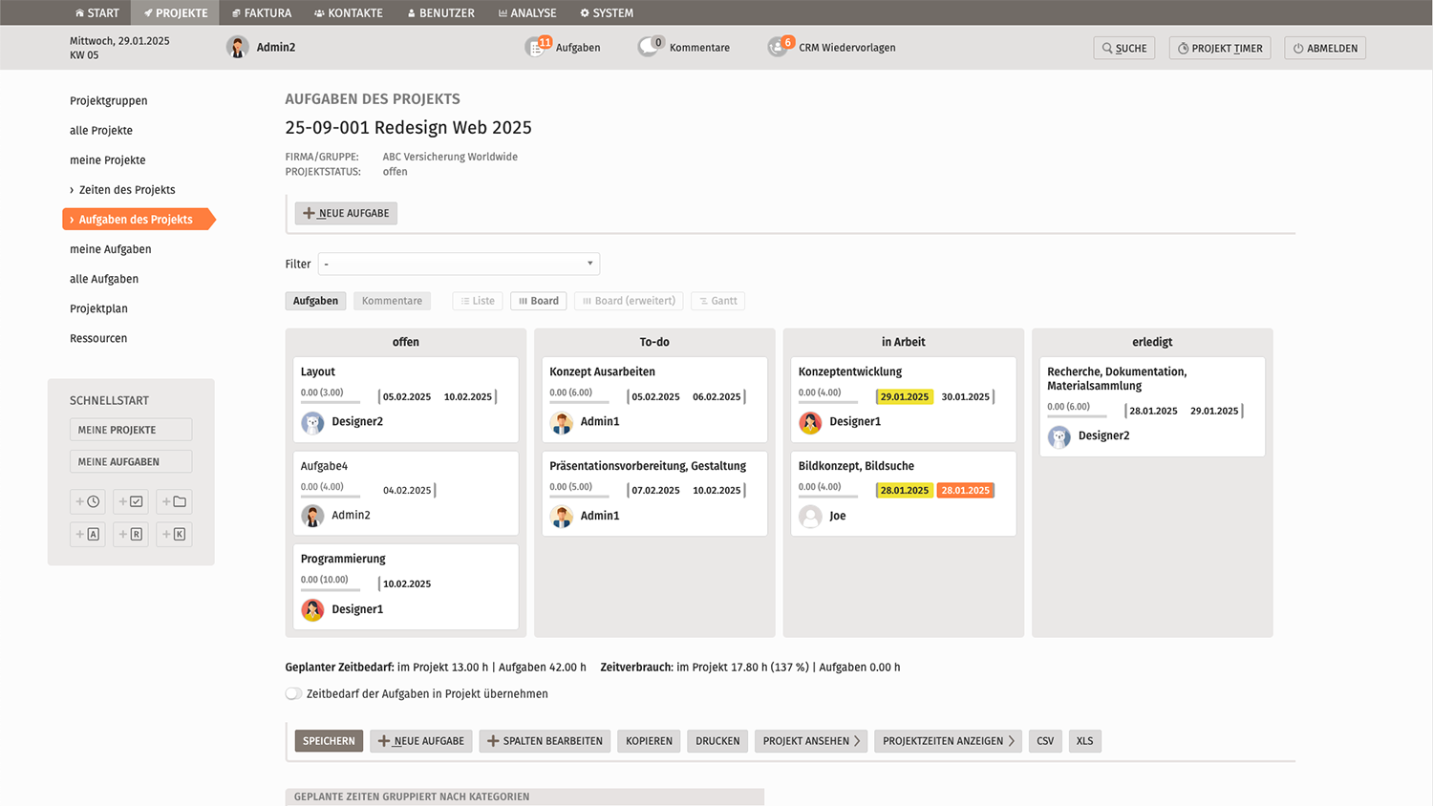
Task: Switch to the Liste view
Action: (478, 301)
